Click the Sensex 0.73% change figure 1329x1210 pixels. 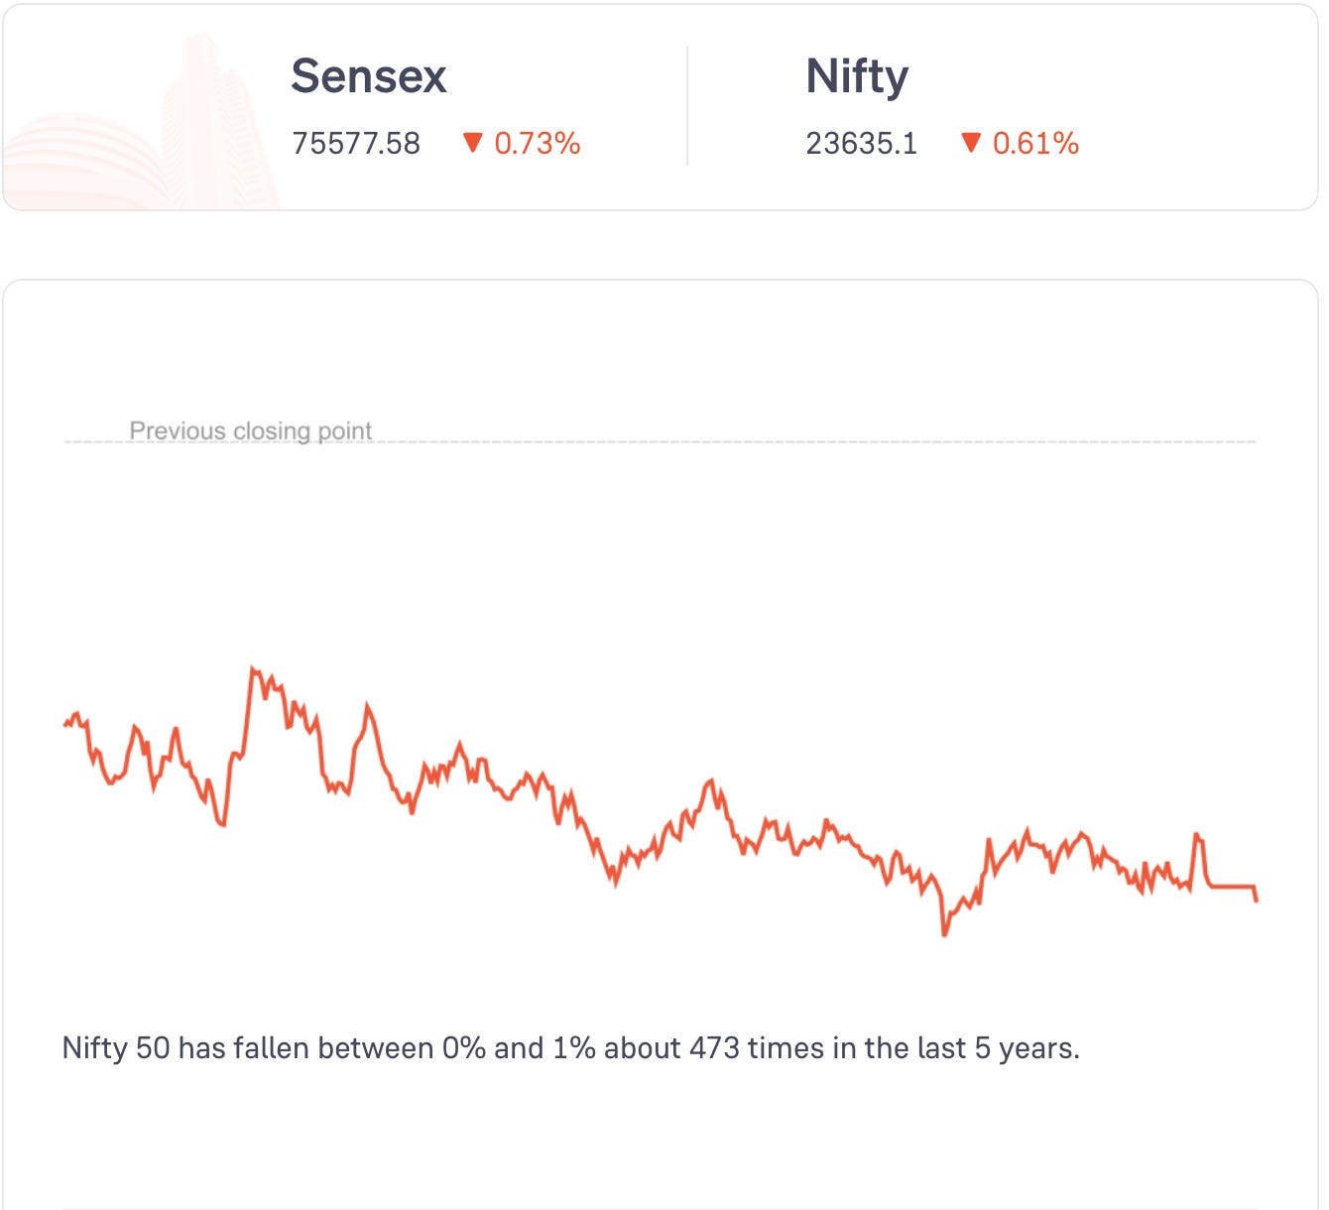[x=538, y=144]
